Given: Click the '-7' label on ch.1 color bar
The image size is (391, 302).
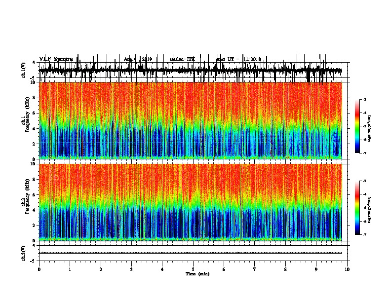Looking at the screenshot, I should click(364, 153).
